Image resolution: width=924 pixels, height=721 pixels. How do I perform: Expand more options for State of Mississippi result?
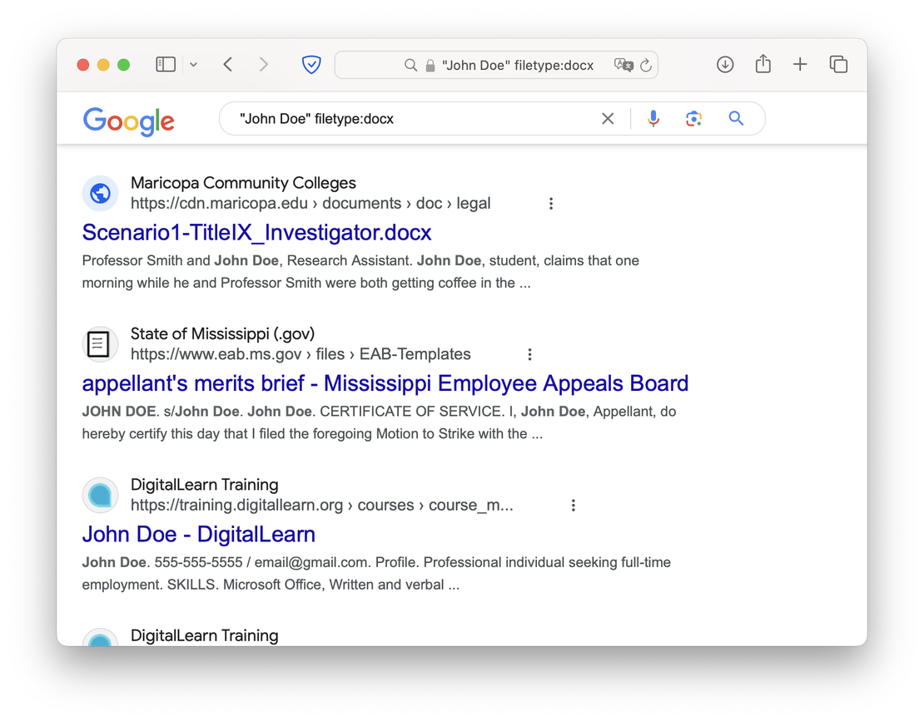(x=530, y=354)
